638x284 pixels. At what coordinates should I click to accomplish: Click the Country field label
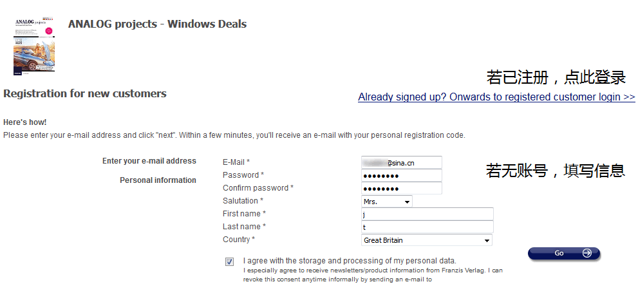tap(238, 240)
